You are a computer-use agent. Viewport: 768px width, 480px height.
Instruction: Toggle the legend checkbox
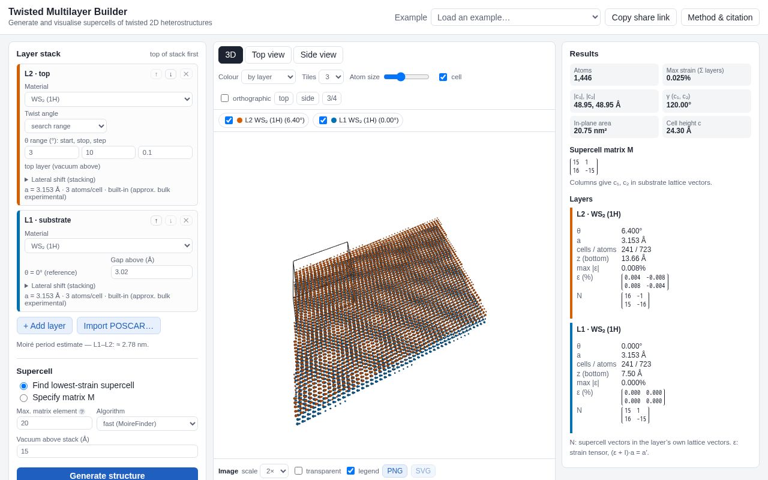(x=350, y=471)
